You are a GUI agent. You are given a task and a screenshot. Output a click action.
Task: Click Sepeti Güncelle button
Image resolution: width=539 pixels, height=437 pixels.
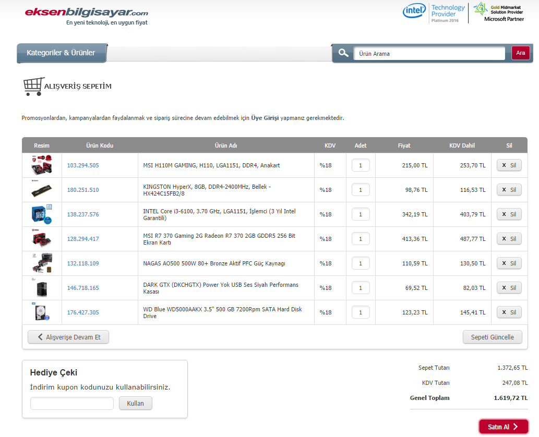pyautogui.click(x=492, y=337)
